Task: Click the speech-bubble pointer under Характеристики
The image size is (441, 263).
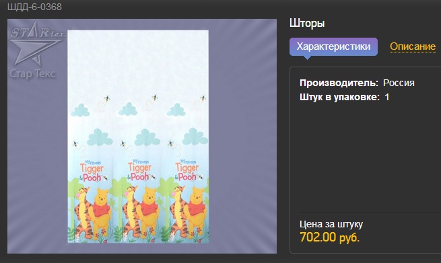Action: point(307,57)
